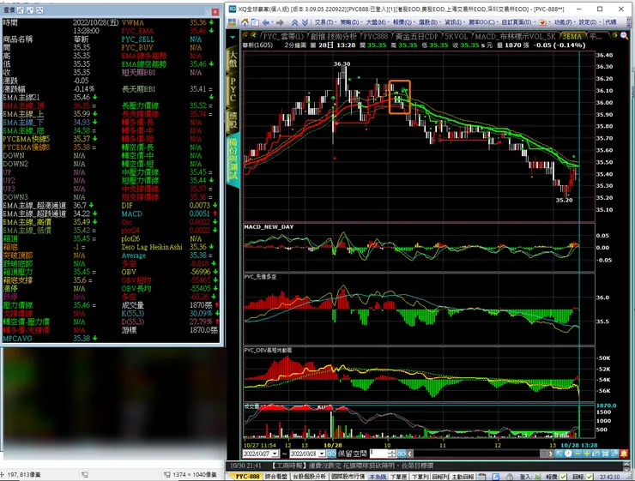Click the clock time-period icon
The width and height of the screenshot is (635, 481).
point(568,454)
